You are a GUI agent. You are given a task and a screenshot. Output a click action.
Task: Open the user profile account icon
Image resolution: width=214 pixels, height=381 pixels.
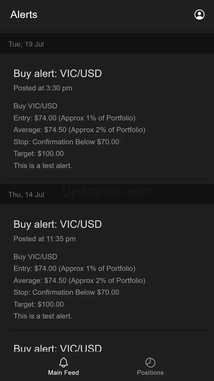click(x=199, y=15)
